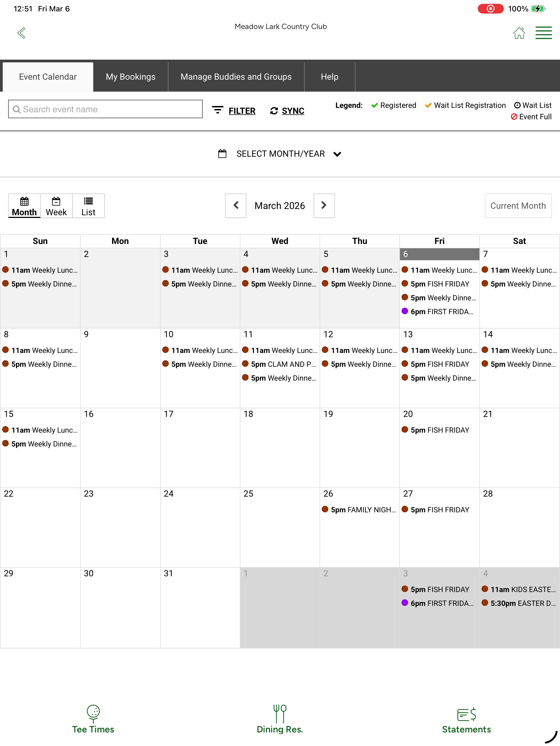Click purple dot of March 6 First Friday

click(405, 311)
